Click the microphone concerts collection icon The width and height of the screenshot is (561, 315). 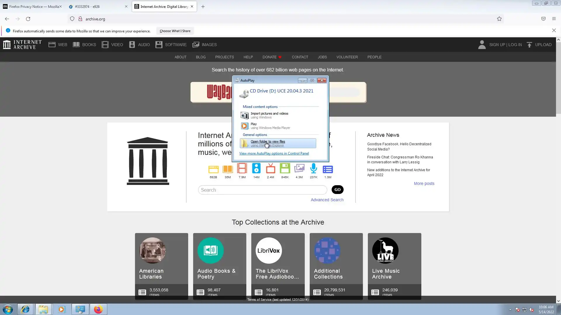point(314,169)
